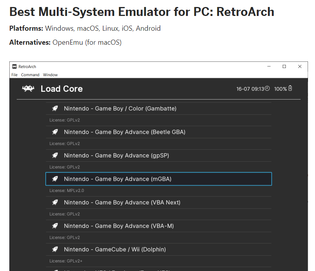This screenshot has height=271, width=315.
Task: Click the battery icon next to 100%
Action: [x=290, y=88]
